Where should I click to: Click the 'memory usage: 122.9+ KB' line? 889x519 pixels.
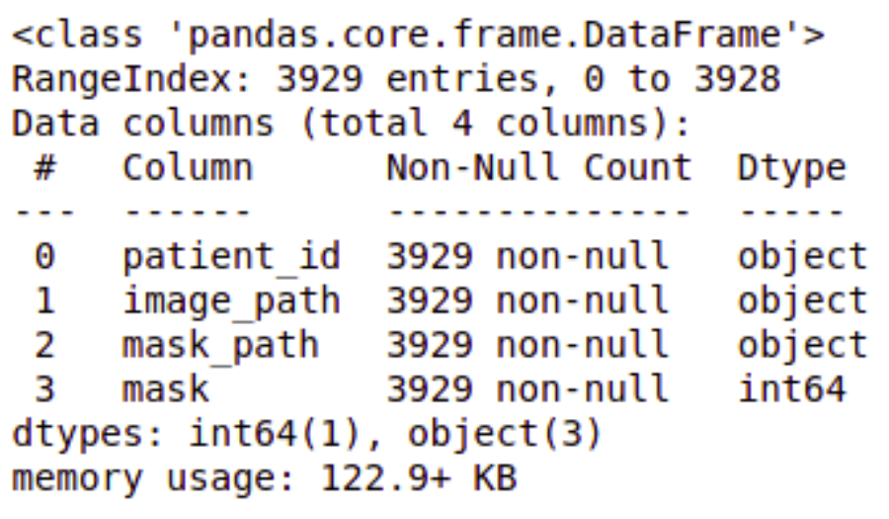click(x=264, y=479)
